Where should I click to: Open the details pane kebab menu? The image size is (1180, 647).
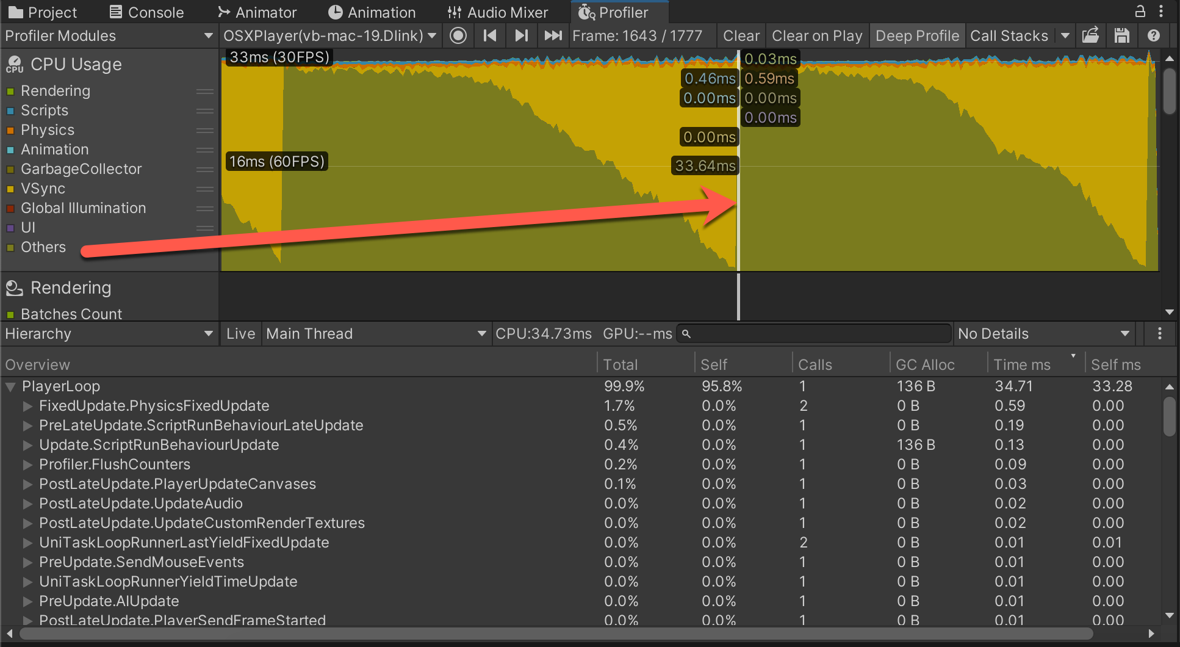[x=1160, y=333]
